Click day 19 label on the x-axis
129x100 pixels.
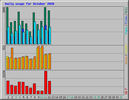pos(76,97)
